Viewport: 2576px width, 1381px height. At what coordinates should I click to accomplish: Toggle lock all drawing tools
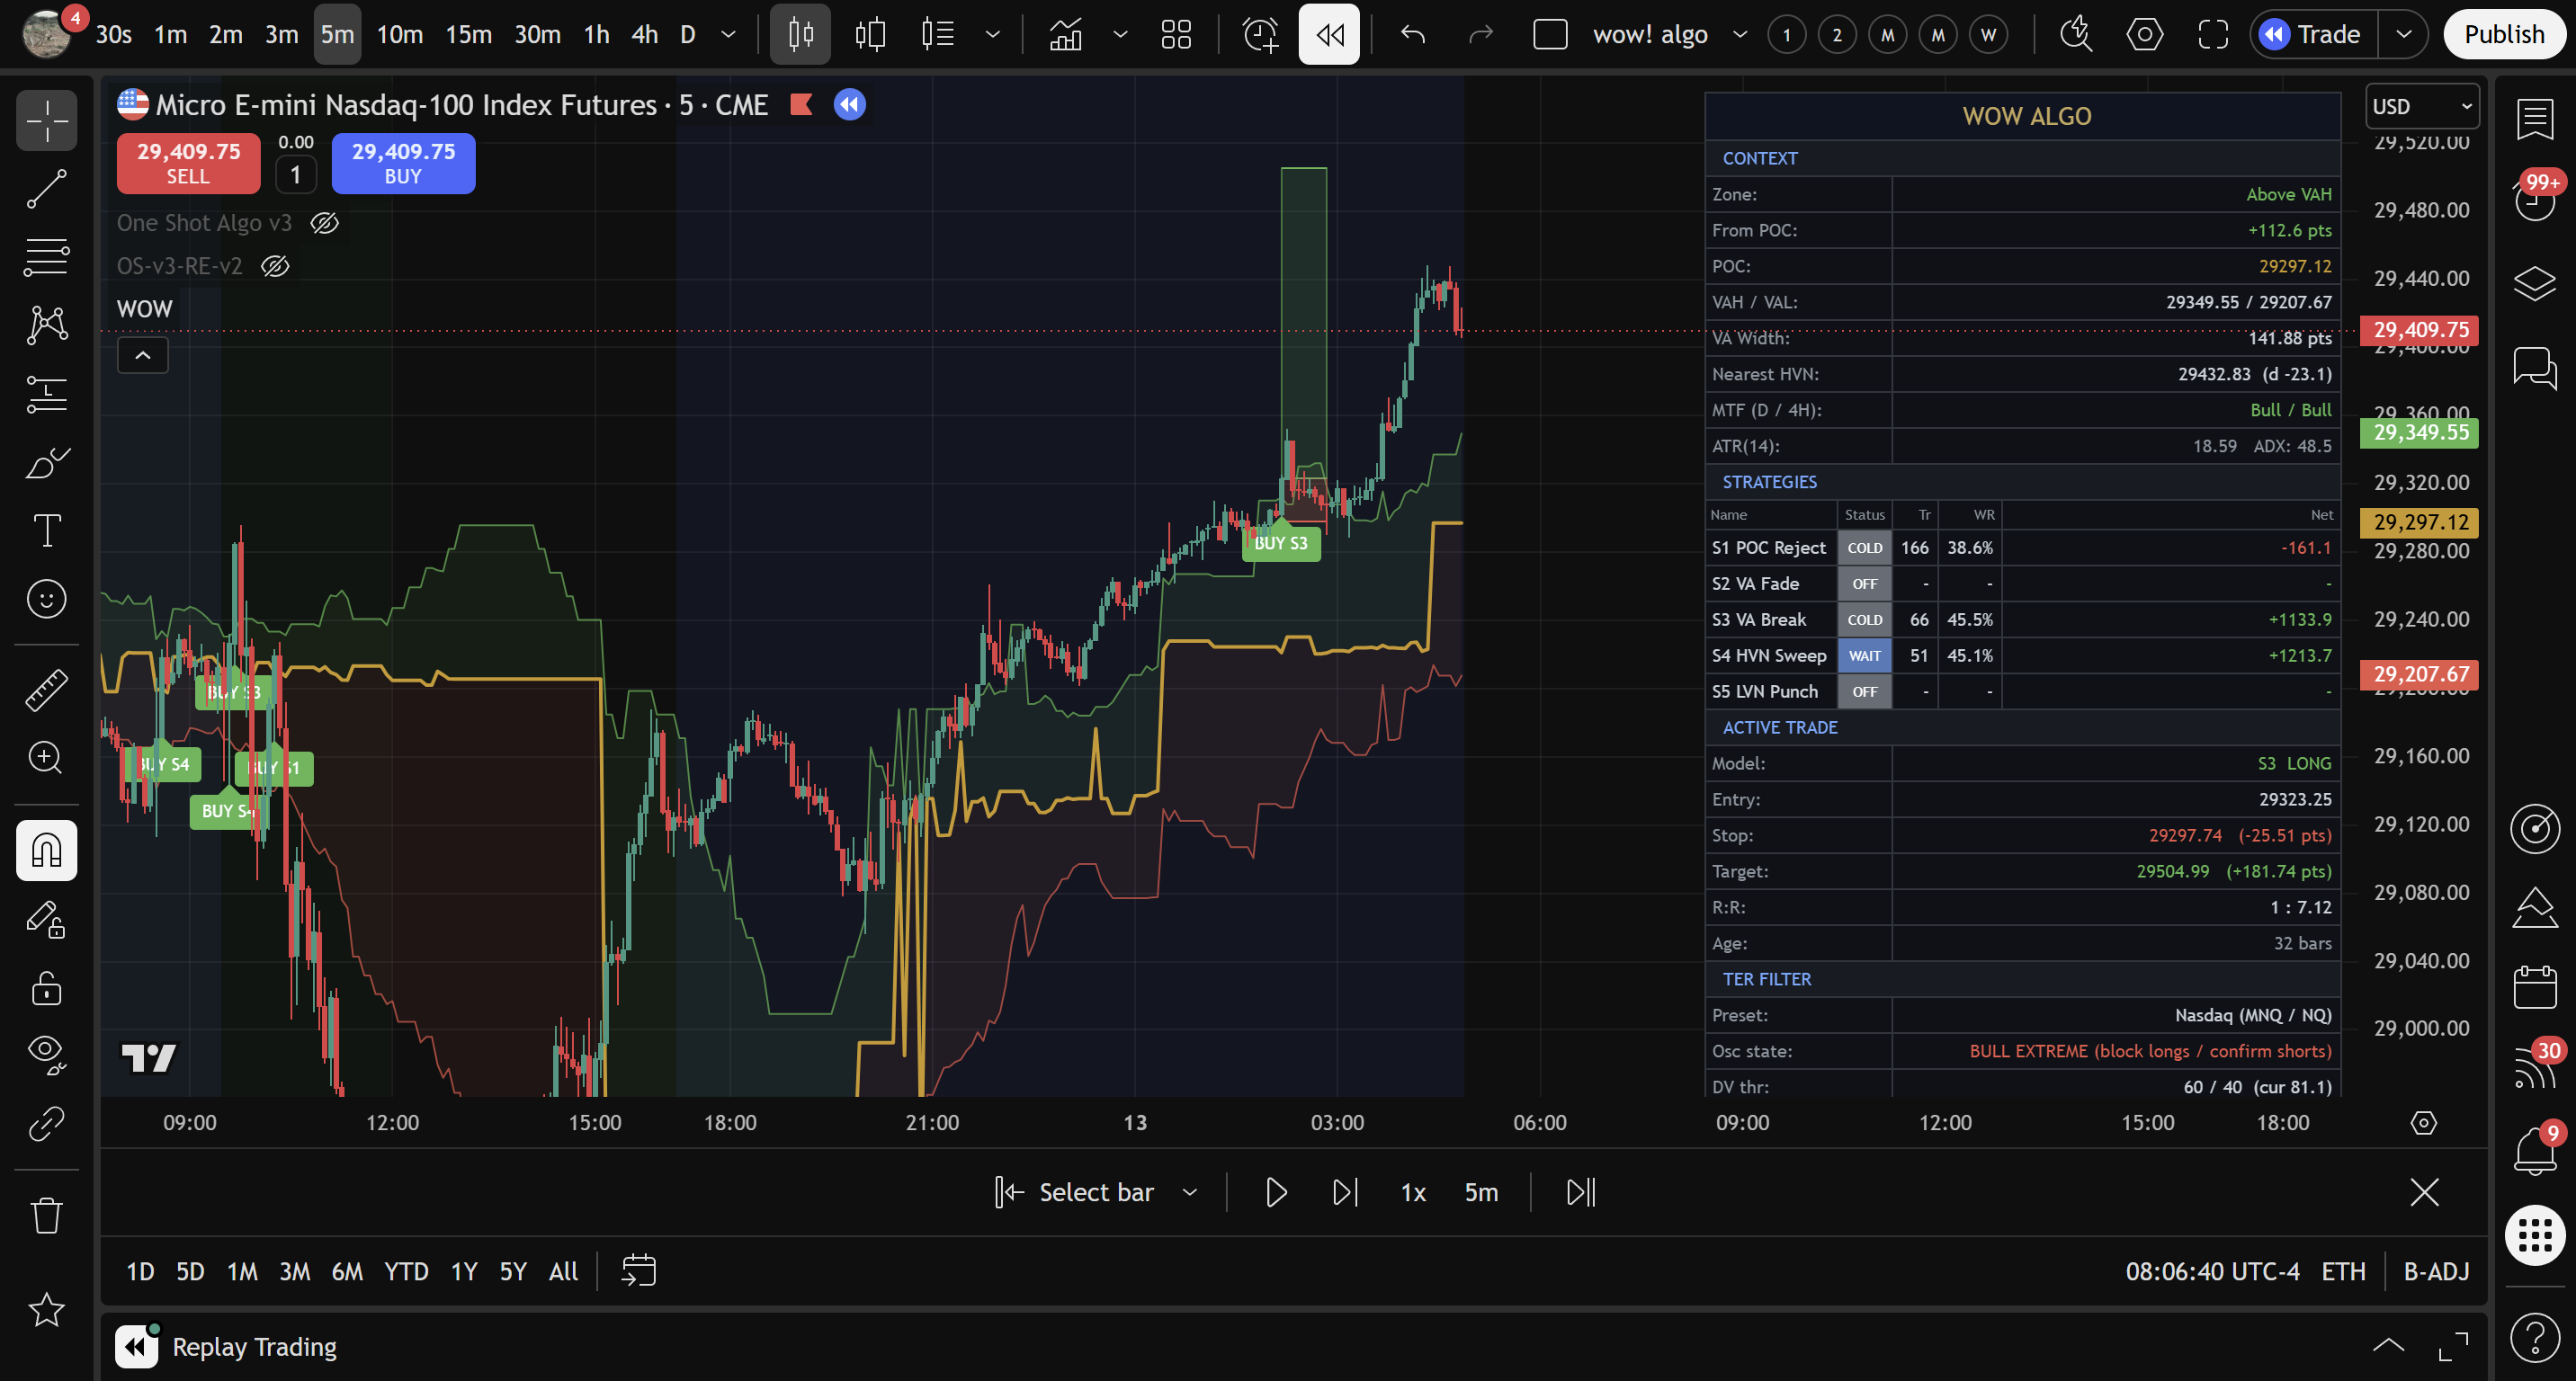tap(46, 987)
